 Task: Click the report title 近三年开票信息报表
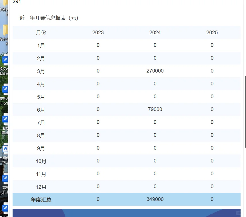48,18
